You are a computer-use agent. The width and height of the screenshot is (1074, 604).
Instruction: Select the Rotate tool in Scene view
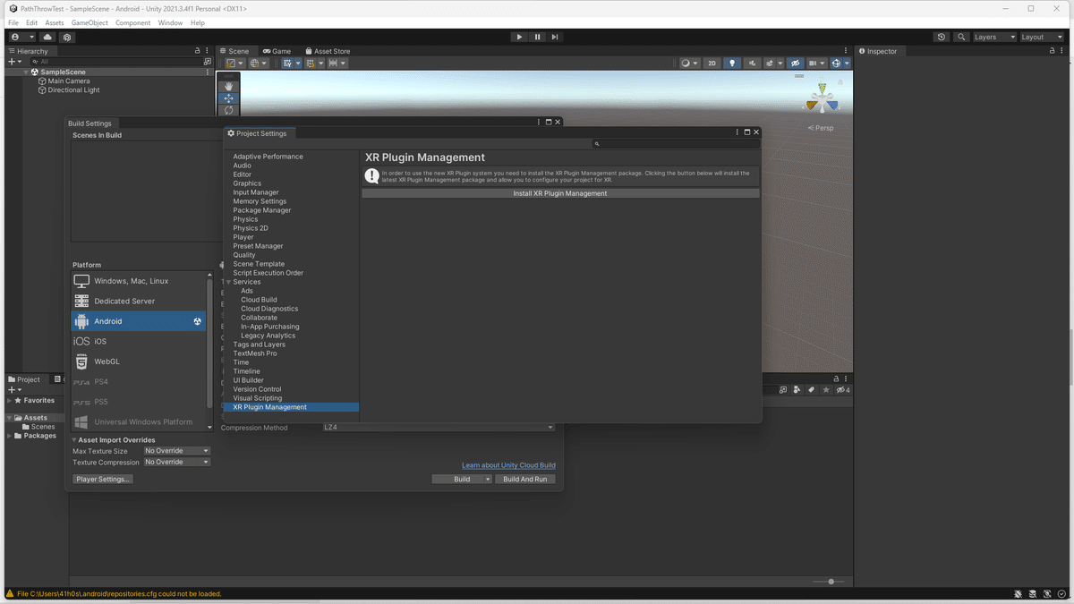pyautogui.click(x=228, y=110)
